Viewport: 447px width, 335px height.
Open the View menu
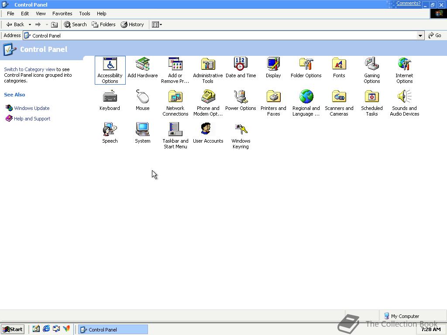(x=41, y=14)
